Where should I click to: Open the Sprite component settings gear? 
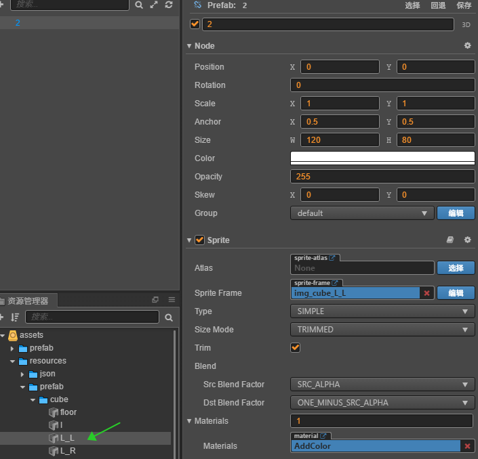(x=468, y=240)
